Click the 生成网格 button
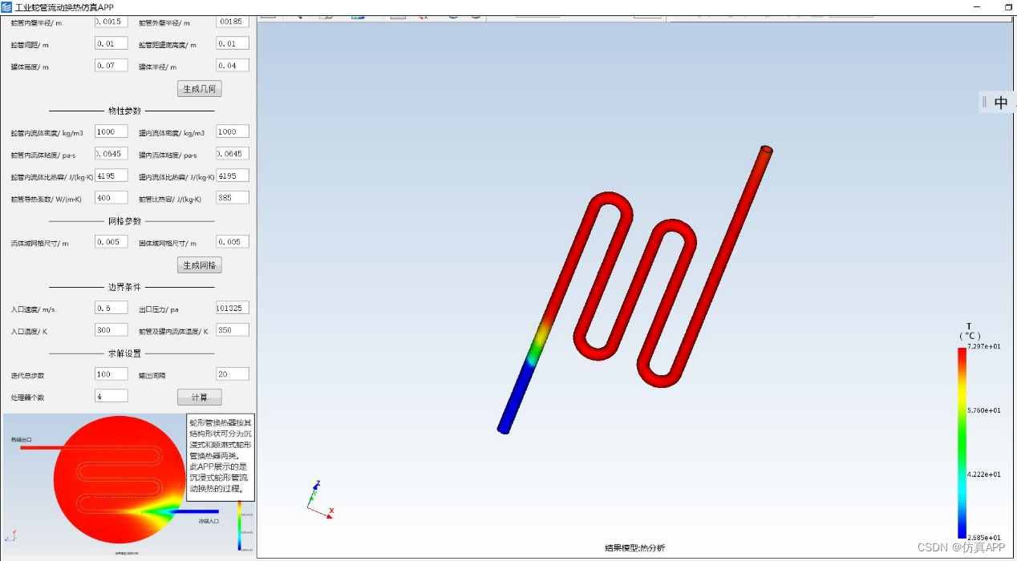 199,265
